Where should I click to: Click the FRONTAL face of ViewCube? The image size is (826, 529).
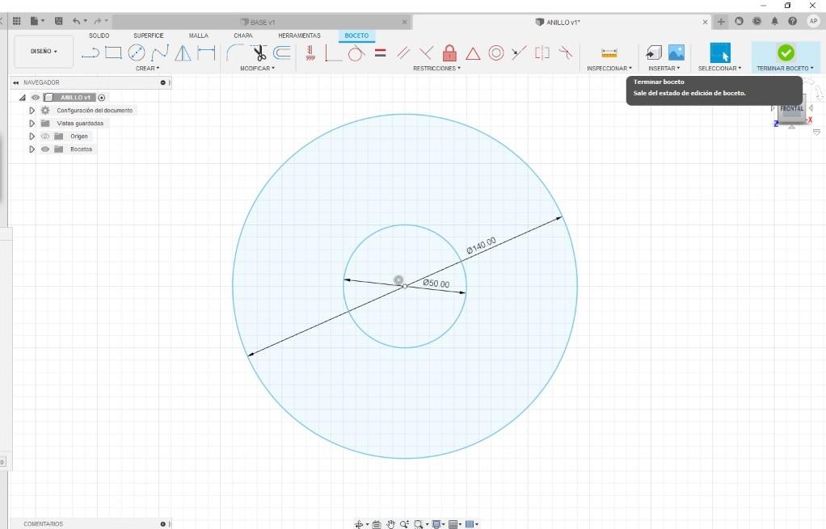click(791, 109)
